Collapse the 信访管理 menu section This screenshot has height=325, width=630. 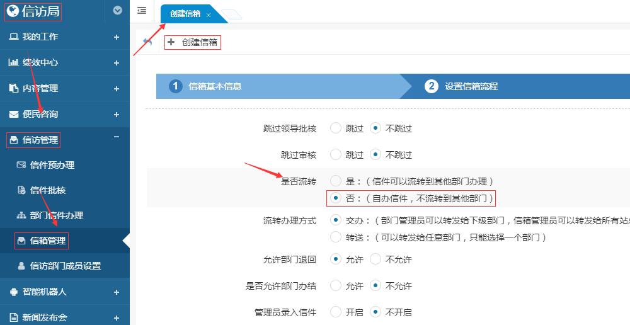117,138
